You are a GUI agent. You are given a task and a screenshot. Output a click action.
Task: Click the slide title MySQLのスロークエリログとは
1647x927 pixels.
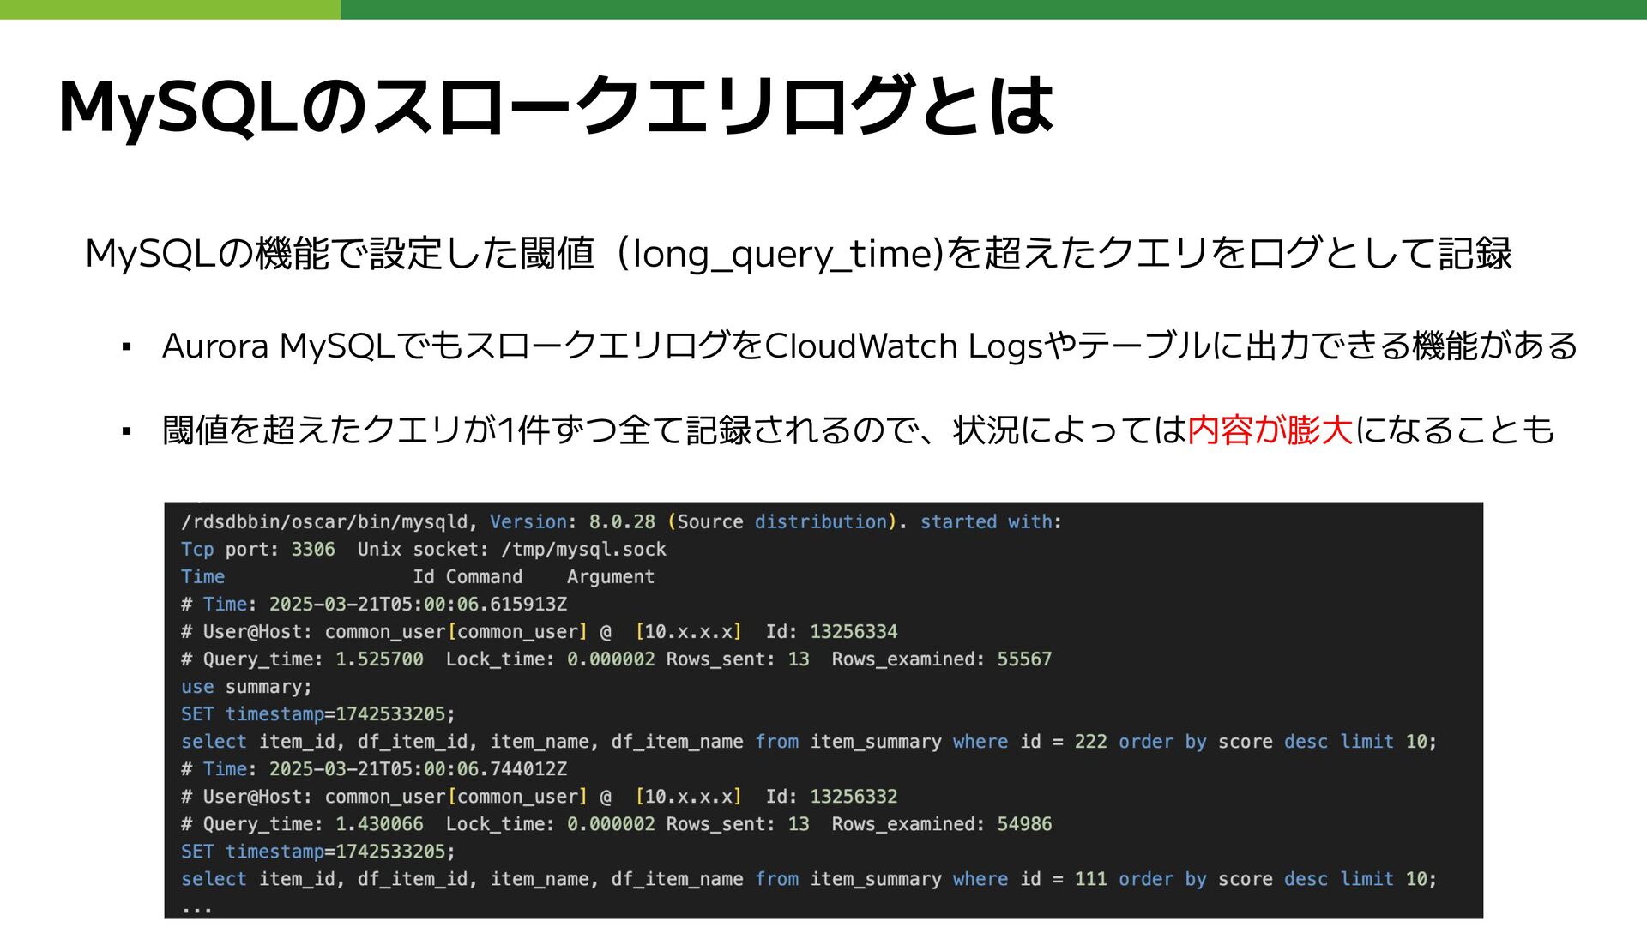click(x=556, y=107)
